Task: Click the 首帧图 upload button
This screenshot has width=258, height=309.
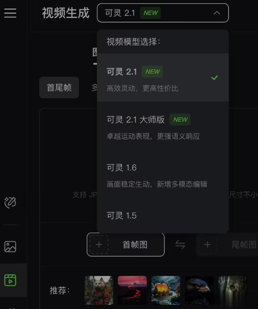Action: point(126,245)
